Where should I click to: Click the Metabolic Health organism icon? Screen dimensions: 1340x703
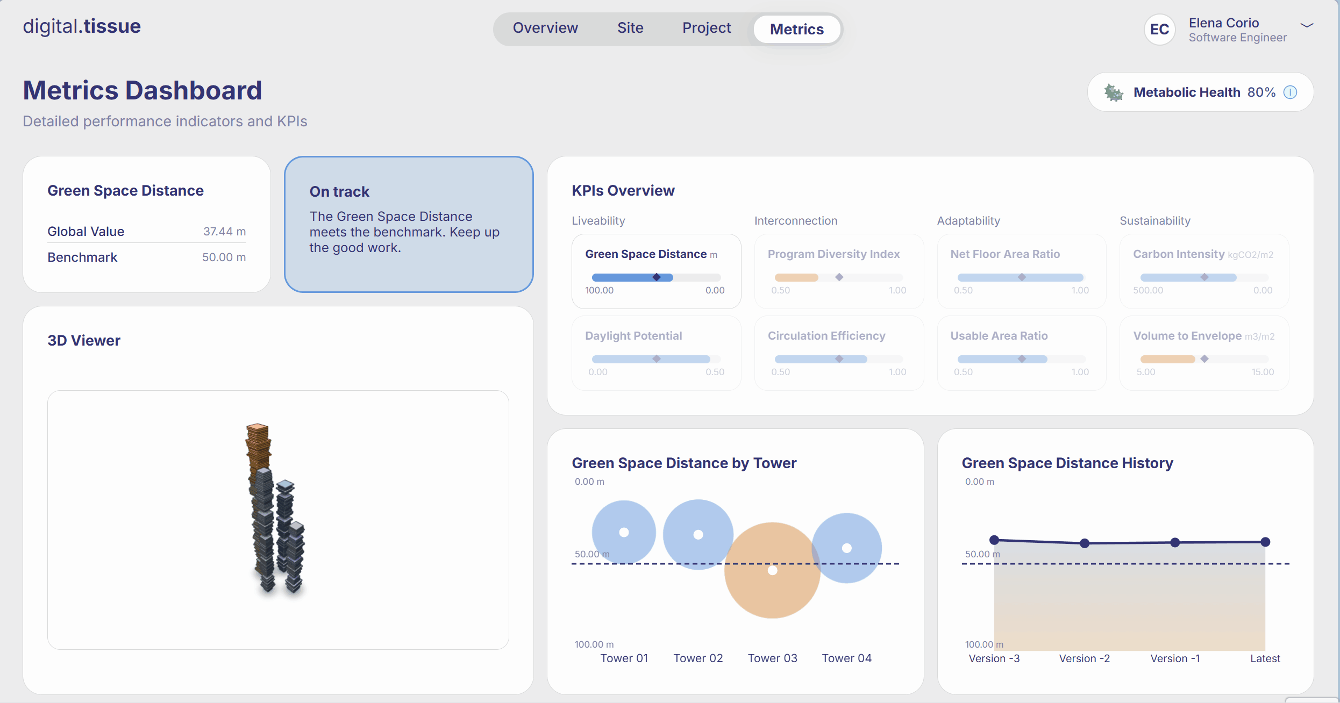(1113, 92)
